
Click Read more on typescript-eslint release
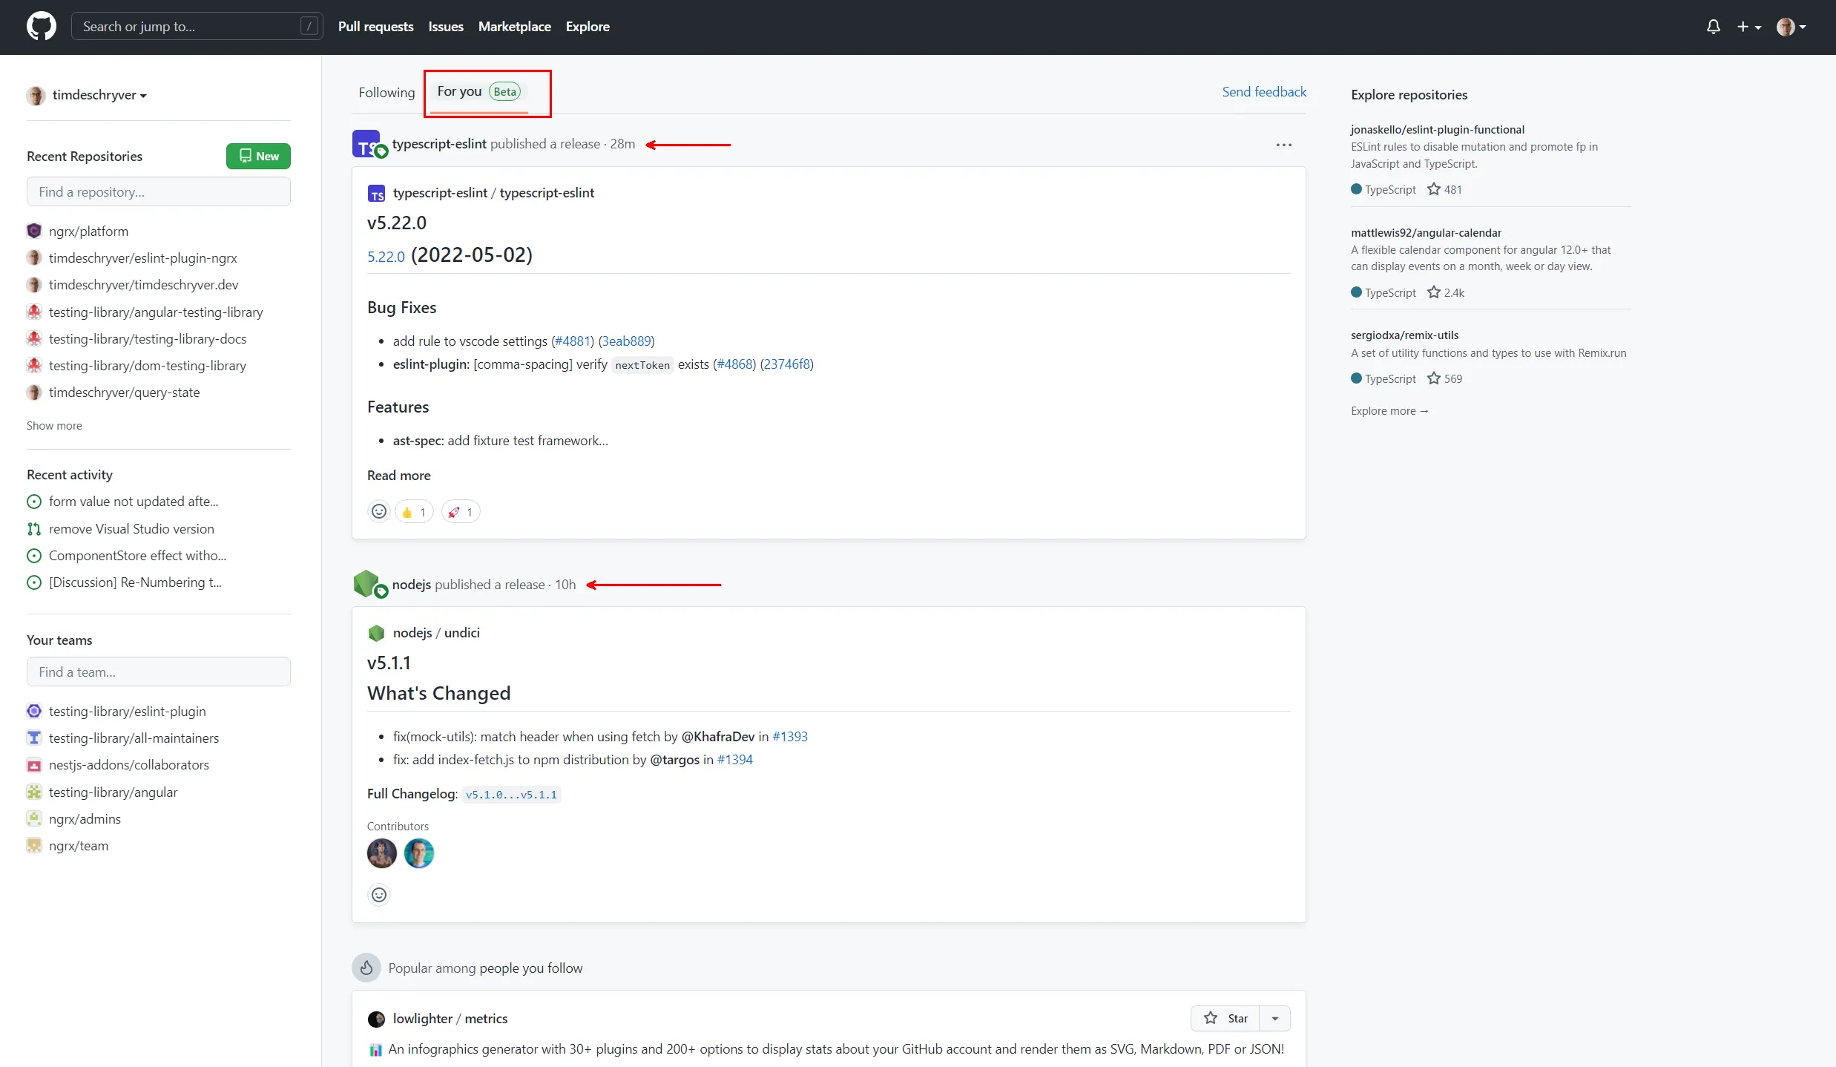point(398,475)
